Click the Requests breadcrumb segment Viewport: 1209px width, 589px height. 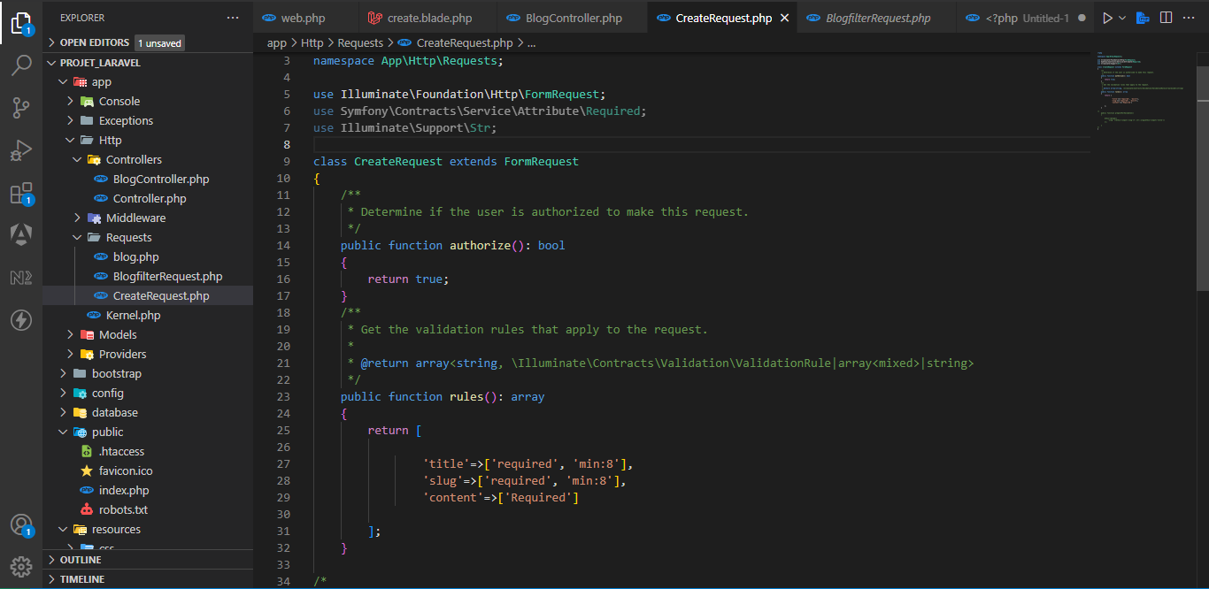[360, 42]
